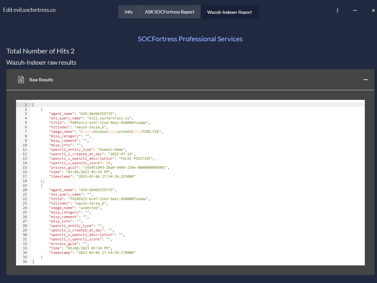Click the Total Number of Hits label
Viewport: 377px width, 283px height.
40,51
